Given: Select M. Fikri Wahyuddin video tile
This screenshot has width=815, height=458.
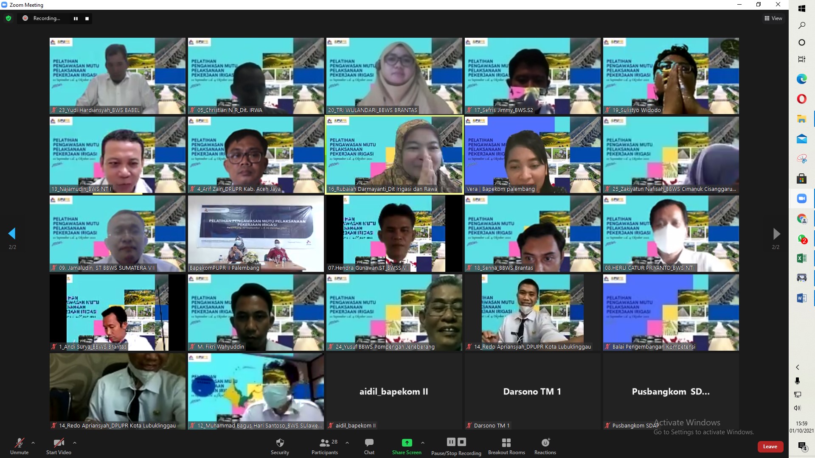Looking at the screenshot, I should 256,313.
